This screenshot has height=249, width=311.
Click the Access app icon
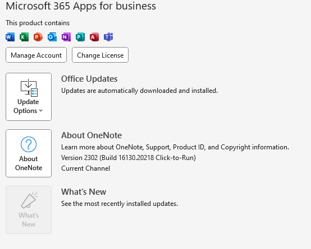click(94, 37)
